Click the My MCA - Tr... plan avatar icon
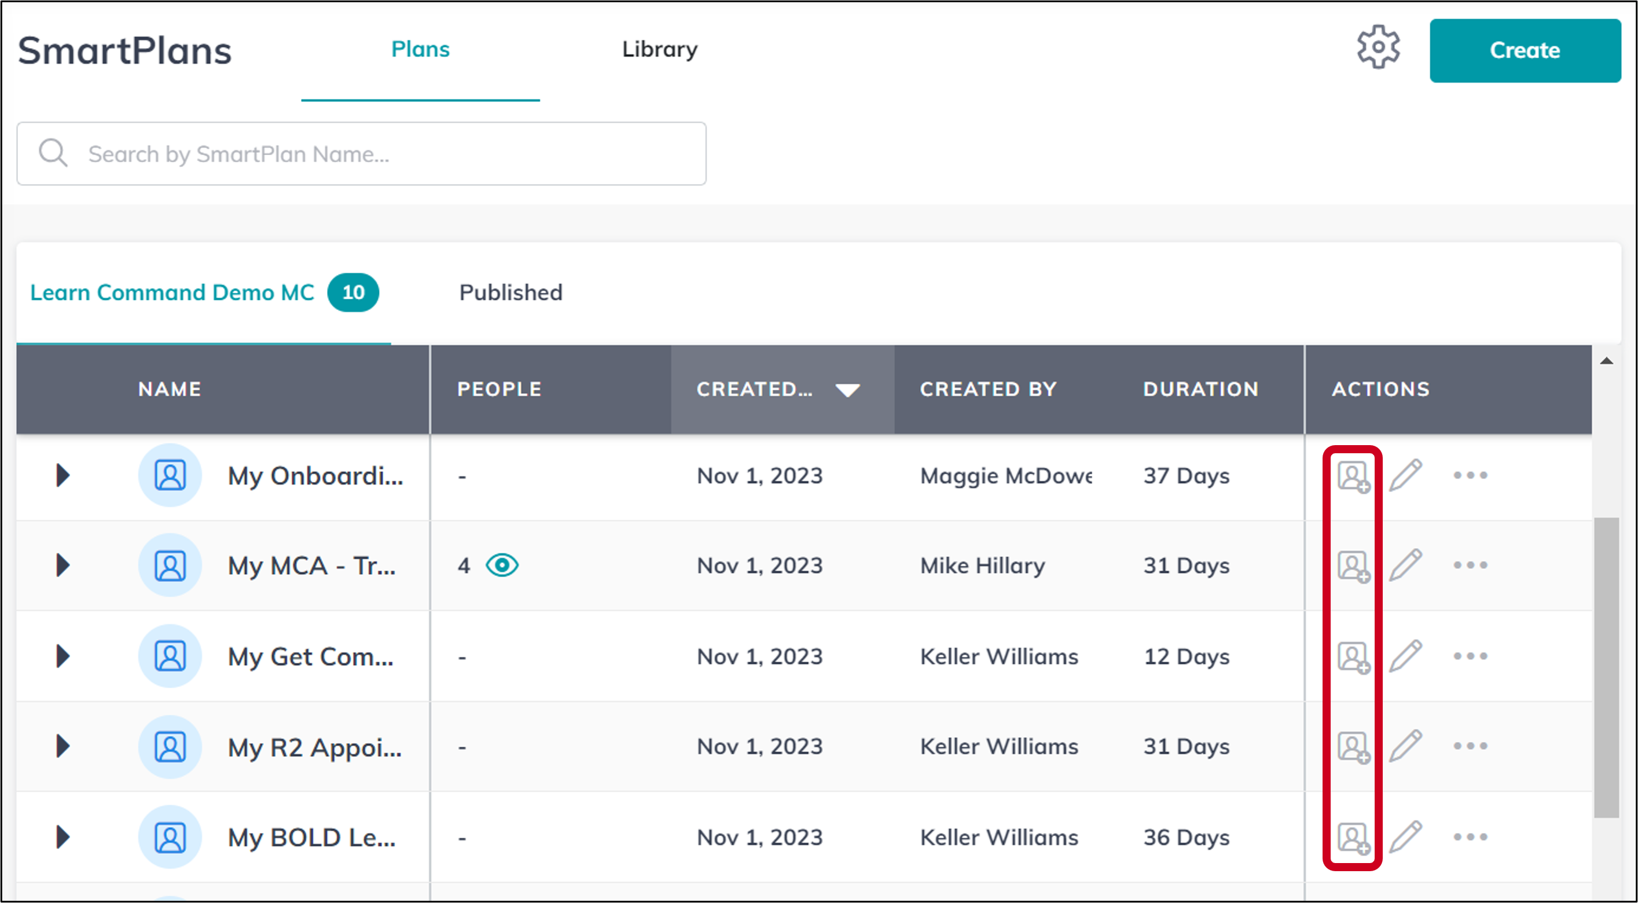This screenshot has width=1638, height=903. (x=170, y=566)
